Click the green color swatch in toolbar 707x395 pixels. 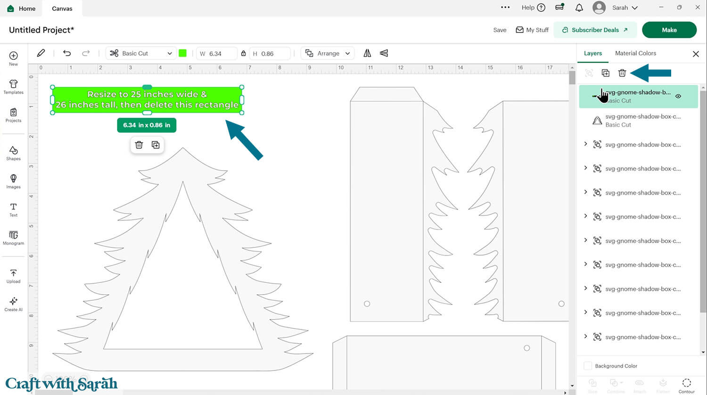(x=183, y=53)
